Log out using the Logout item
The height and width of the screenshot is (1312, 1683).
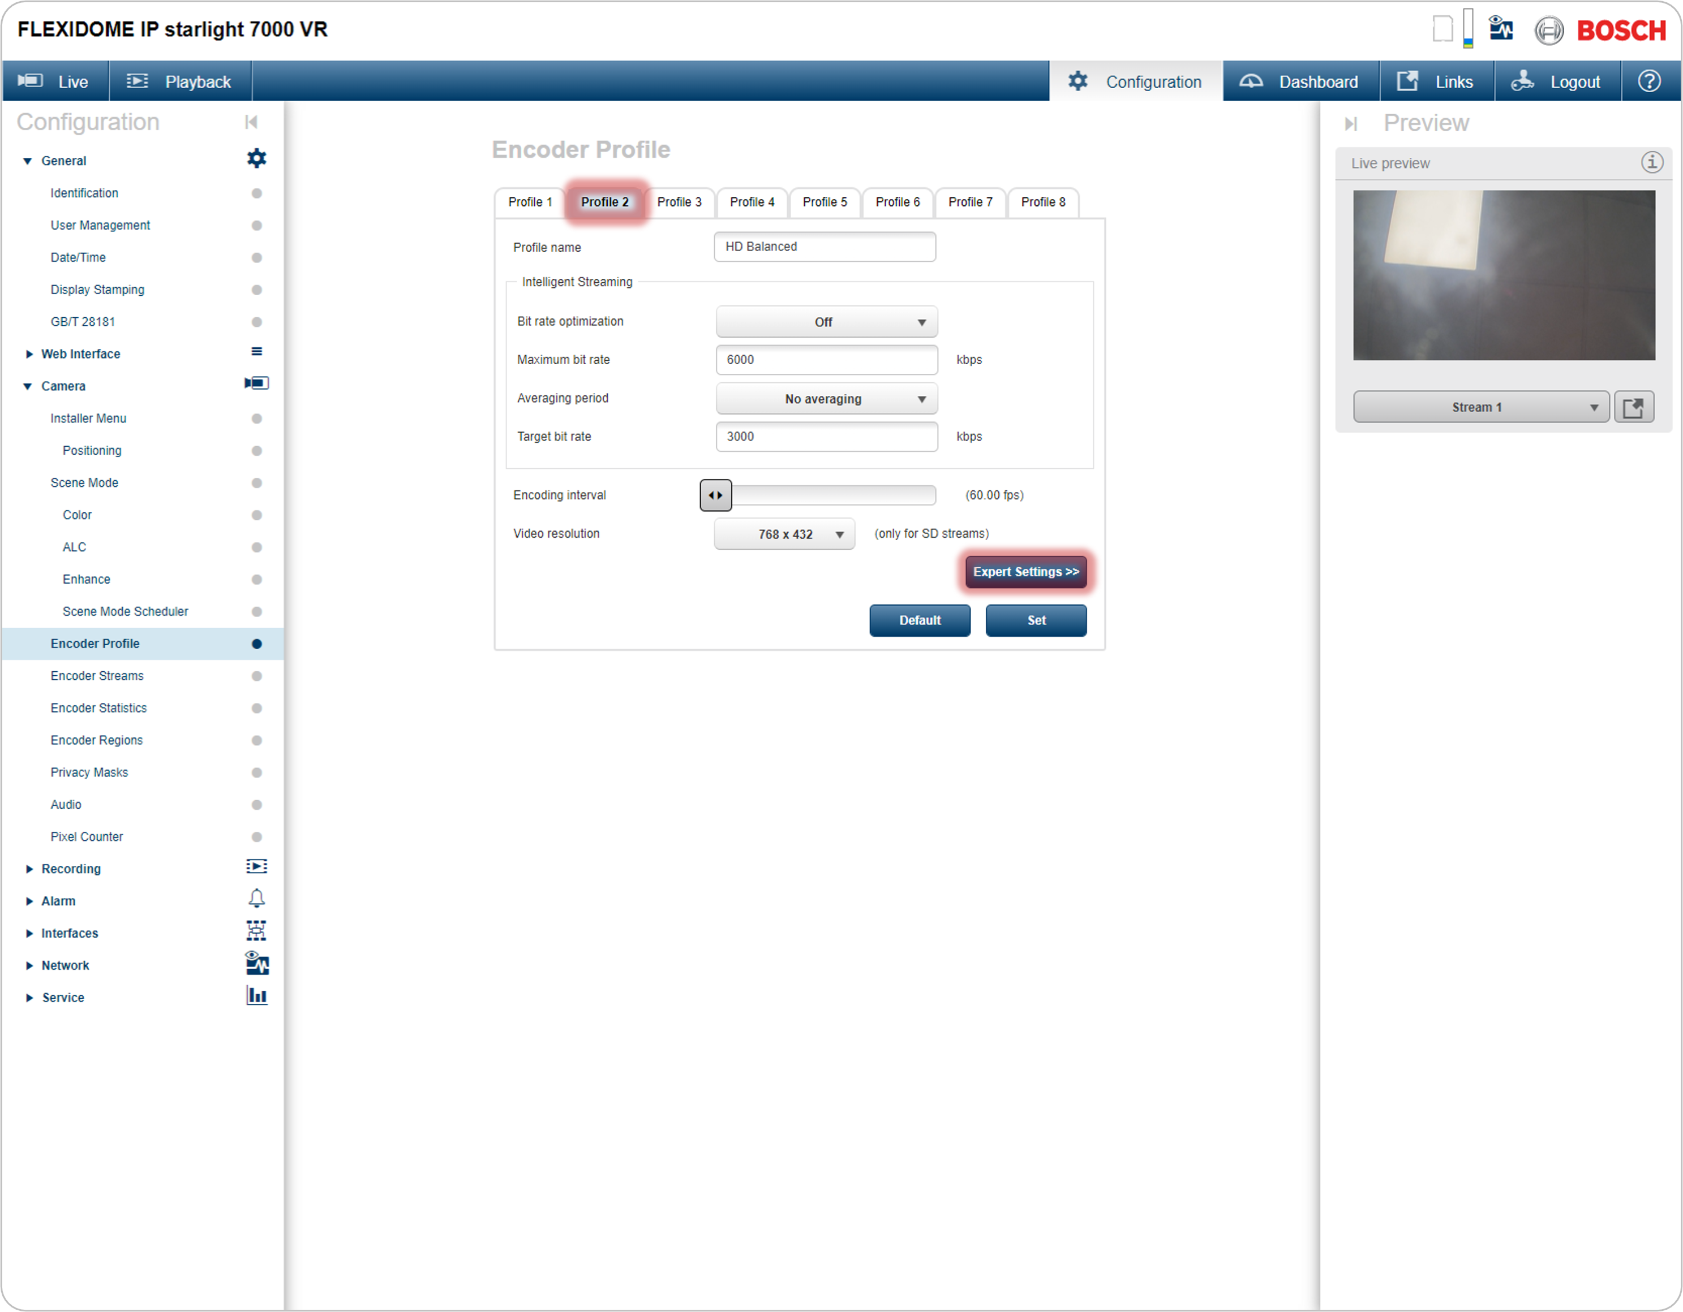pyautogui.click(x=1557, y=81)
